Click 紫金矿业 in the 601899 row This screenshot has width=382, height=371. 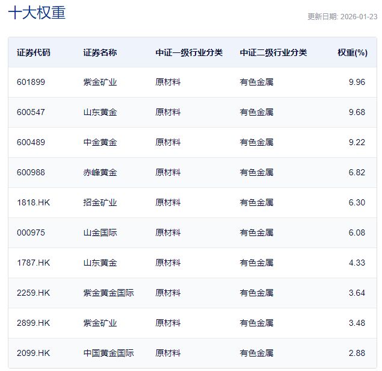click(100, 82)
